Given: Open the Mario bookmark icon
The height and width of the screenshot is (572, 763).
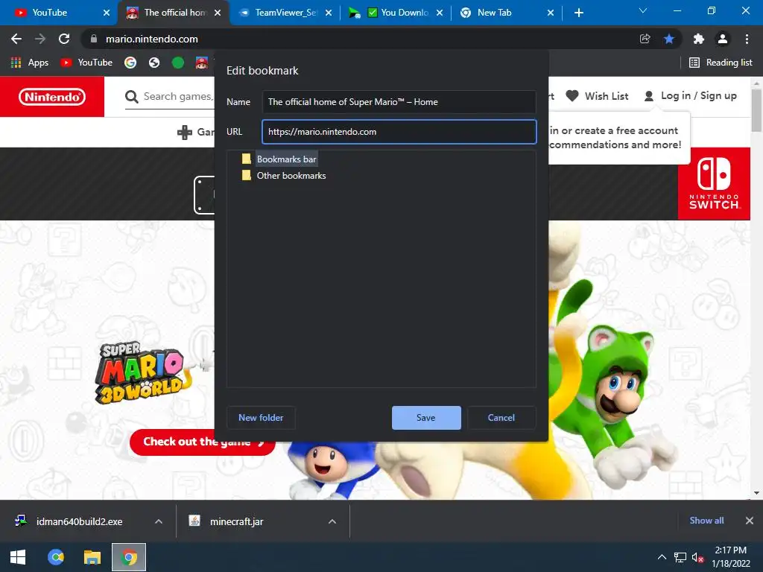Looking at the screenshot, I should pos(201,63).
